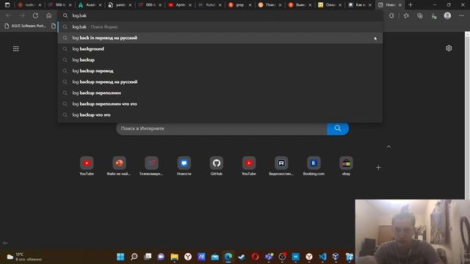Image resolution: width=470 pixels, height=264 pixels.
Task: Open taskbar Search magnifier
Action: tap(134, 257)
